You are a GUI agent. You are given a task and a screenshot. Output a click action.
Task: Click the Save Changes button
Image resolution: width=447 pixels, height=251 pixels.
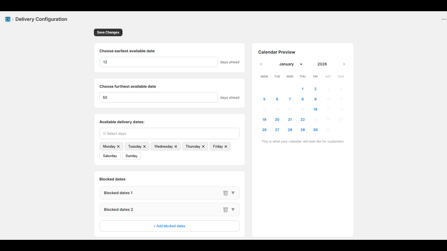pyautogui.click(x=108, y=32)
